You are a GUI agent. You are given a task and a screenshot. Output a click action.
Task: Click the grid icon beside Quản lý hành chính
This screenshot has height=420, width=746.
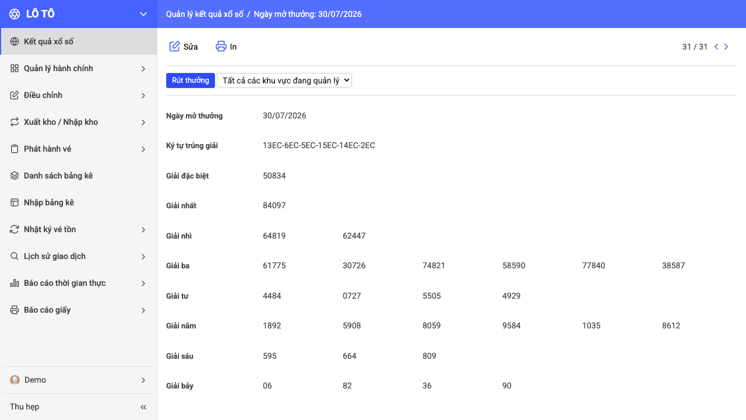coord(15,69)
